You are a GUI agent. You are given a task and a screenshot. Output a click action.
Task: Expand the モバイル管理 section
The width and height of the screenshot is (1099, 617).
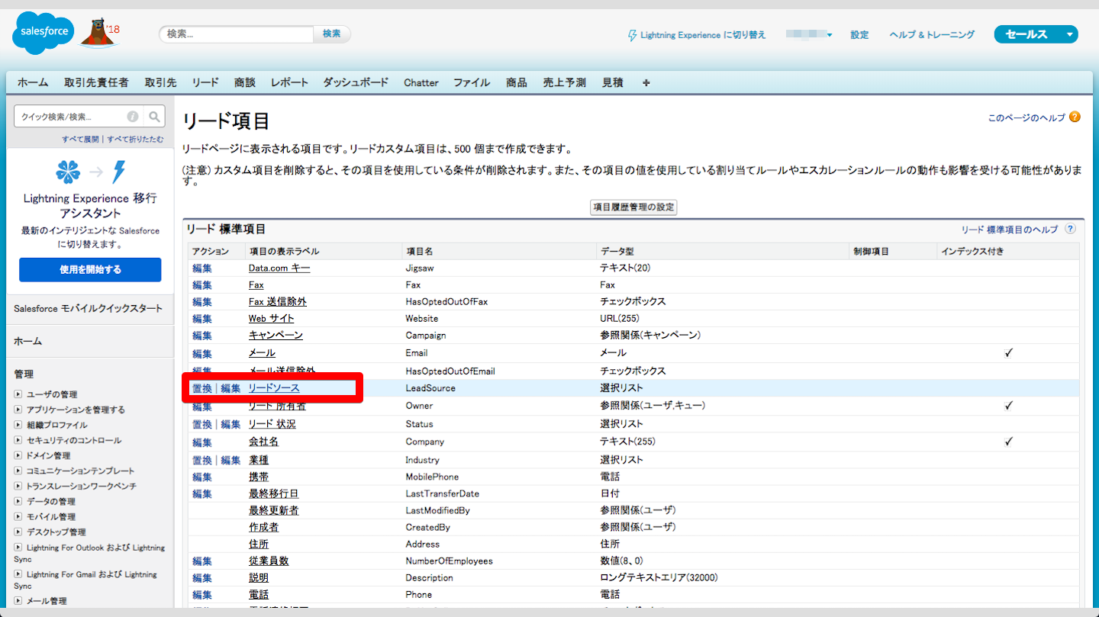coord(18,516)
